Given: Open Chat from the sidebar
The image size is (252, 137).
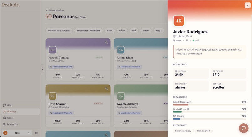Looking at the screenshot, I should [x=20, y=105].
